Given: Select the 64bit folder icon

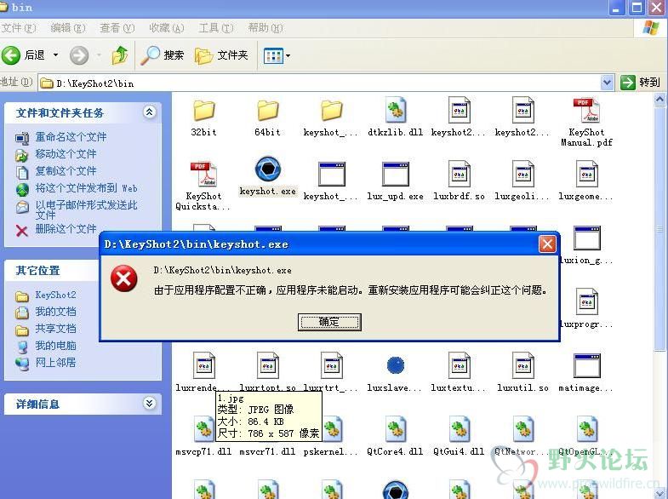Looking at the screenshot, I should 267,111.
